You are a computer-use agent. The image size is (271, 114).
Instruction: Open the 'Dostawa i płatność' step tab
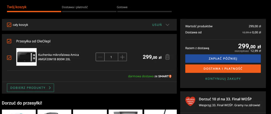[x=75, y=7]
